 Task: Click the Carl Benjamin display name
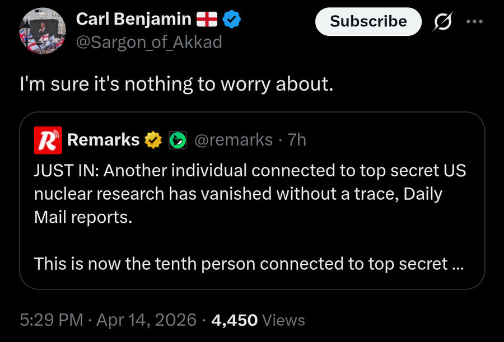134,19
